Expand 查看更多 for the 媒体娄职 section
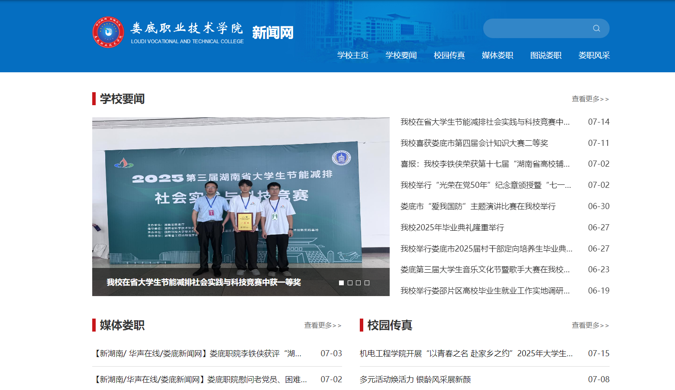The height and width of the screenshot is (390, 675). click(x=323, y=326)
